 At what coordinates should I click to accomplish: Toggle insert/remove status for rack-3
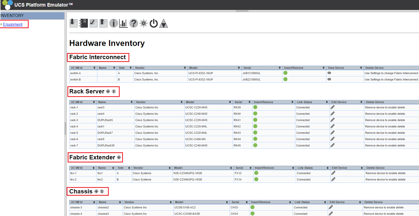pyautogui.click(x=255, y=120)
